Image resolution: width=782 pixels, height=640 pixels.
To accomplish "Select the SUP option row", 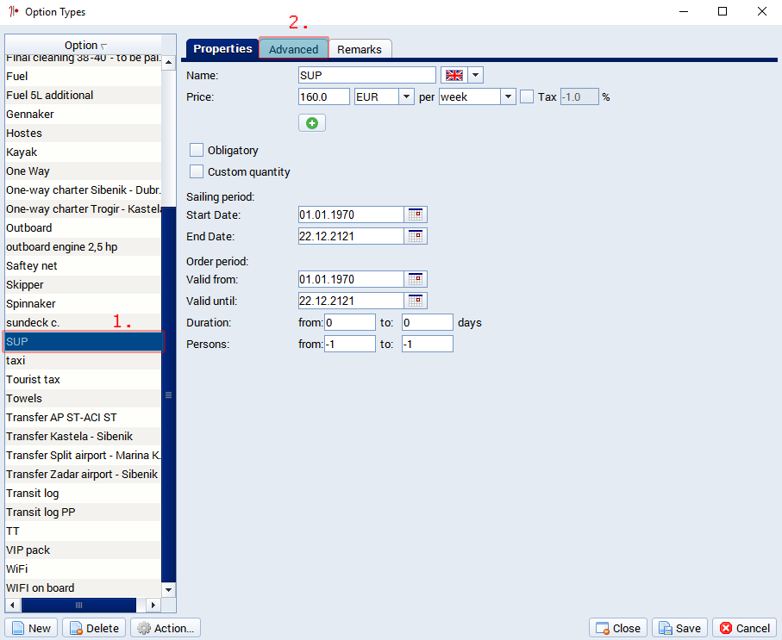I will tap(84, 341).
